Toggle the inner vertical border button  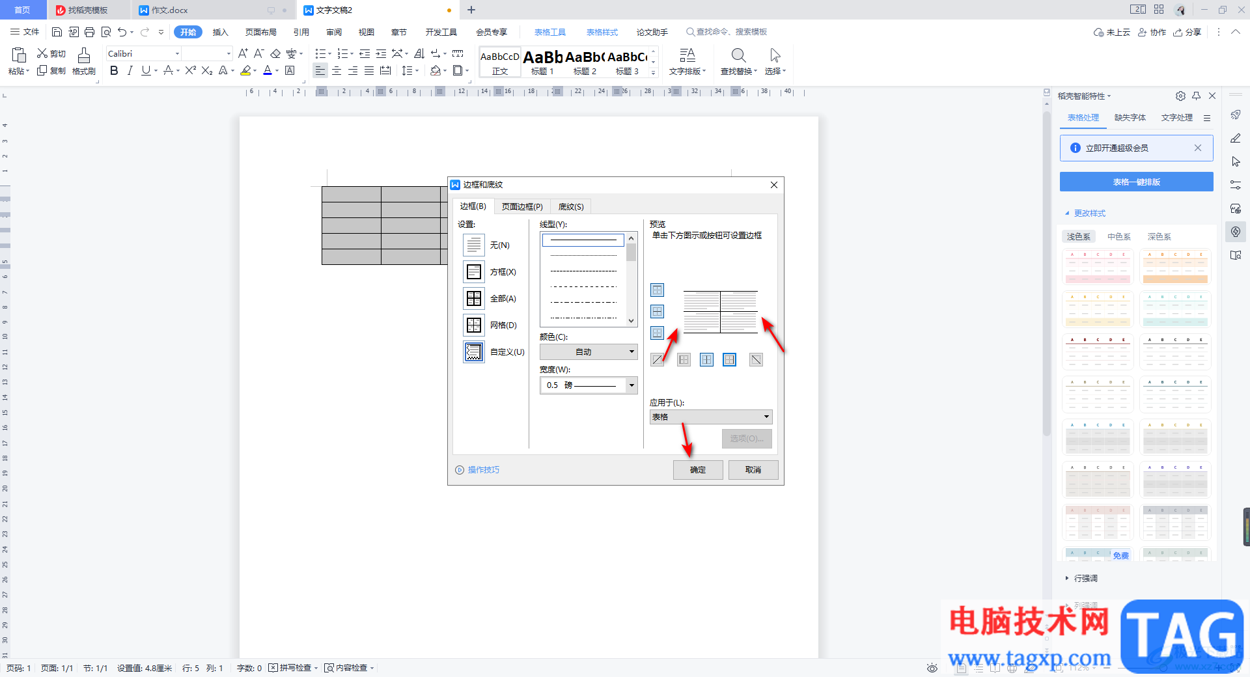[x=706, y=359]
